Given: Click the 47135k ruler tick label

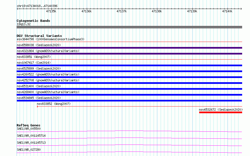Looking at the screenshot, I should point(51,11).
